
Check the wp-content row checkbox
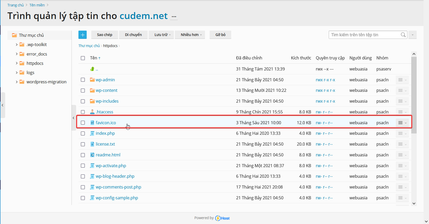pos(83,91)
